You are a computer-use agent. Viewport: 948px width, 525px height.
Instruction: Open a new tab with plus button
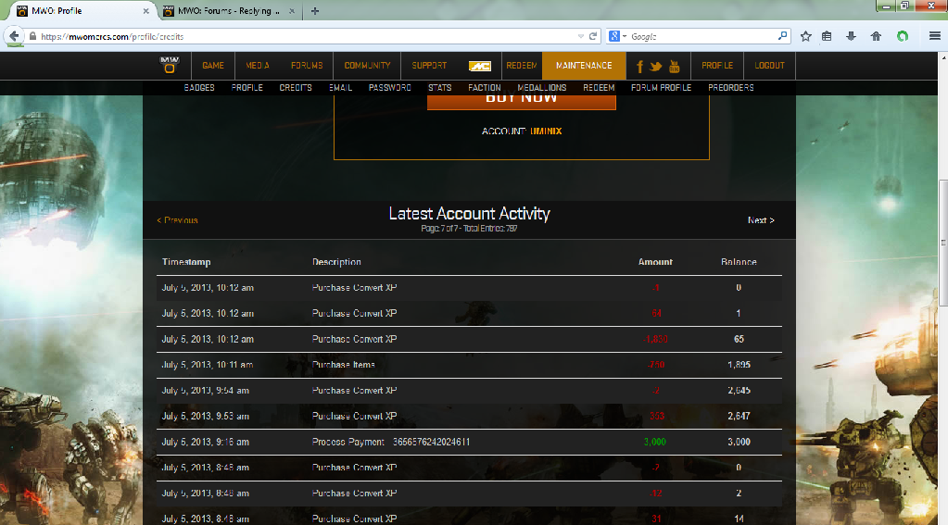(314, 11)
